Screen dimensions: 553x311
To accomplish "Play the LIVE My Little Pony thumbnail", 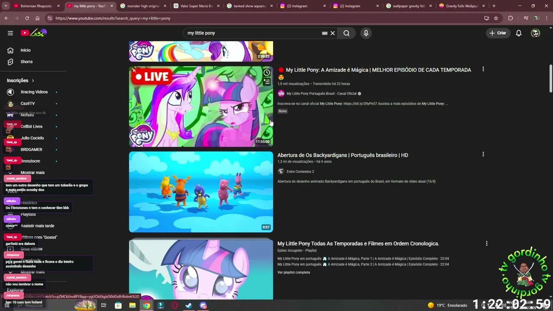I will [x=201, y=106].
